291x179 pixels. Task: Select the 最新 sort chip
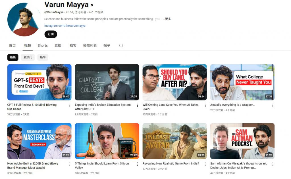tap(13, 57)
